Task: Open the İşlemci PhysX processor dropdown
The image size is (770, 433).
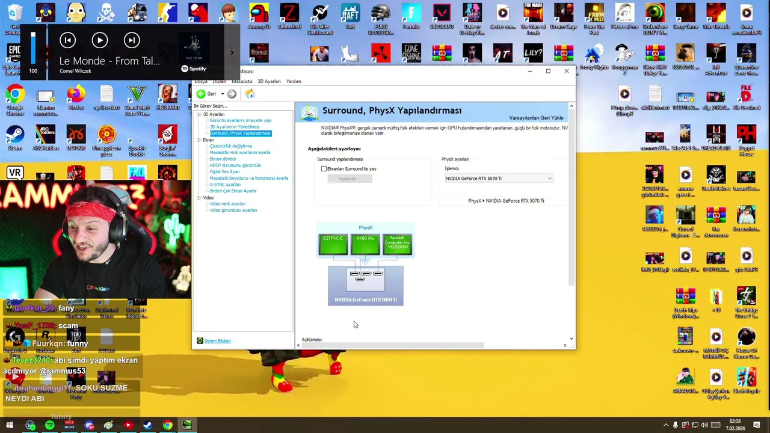Action: [x=499, y=179]
